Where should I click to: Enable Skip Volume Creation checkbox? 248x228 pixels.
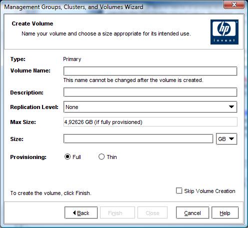(179, 190)
